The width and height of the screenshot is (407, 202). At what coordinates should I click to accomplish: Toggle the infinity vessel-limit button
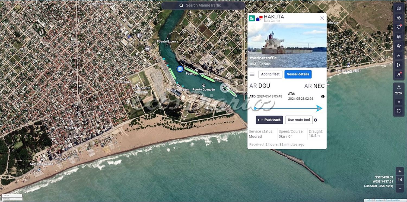click(x=399, y=102)
